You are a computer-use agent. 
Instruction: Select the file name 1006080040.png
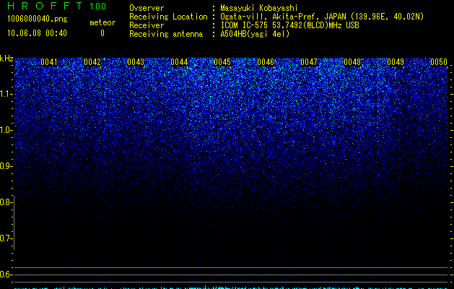37,19
